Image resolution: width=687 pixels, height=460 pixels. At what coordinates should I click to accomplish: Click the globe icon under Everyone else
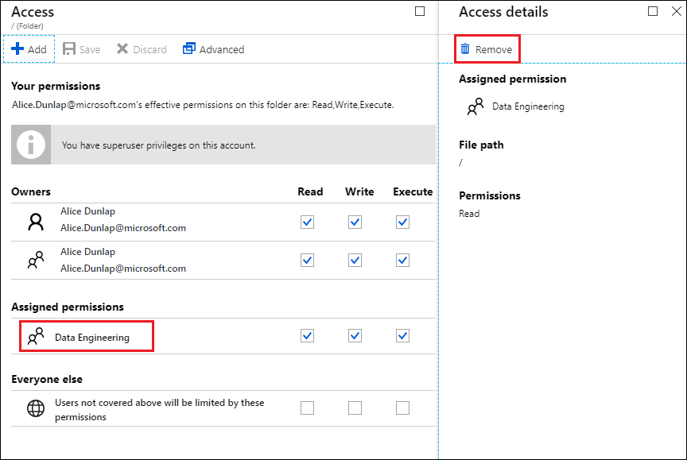(x=36, y=408)
